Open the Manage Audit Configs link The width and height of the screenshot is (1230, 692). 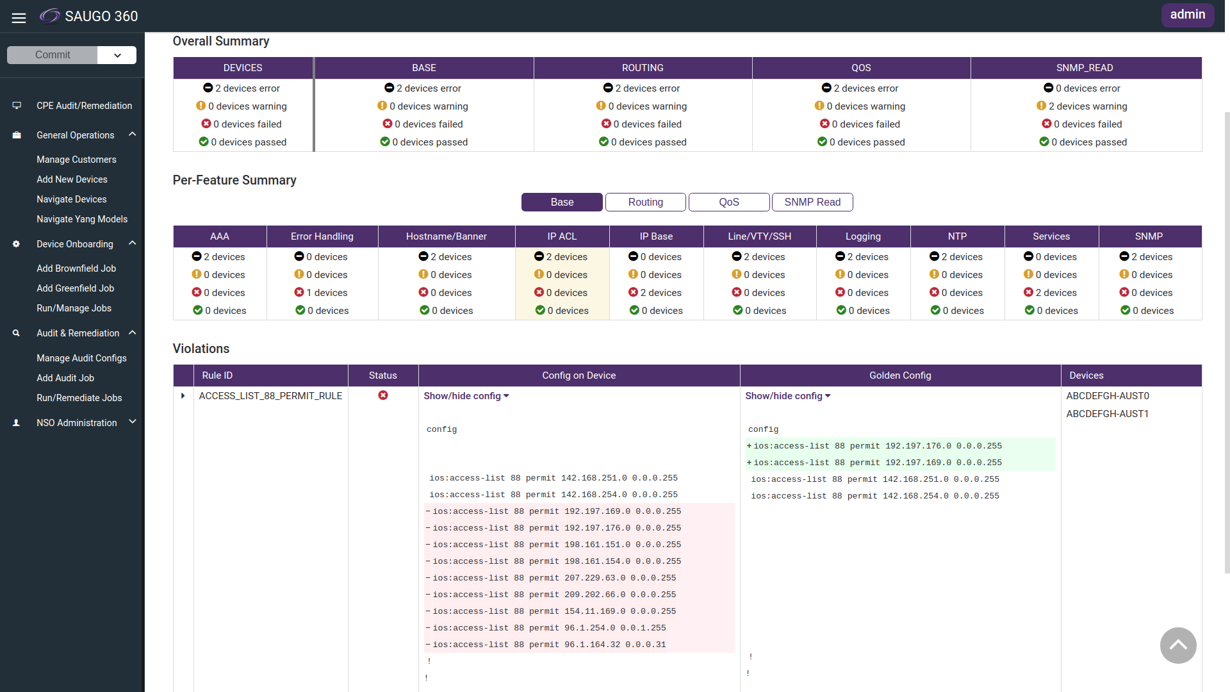click(81, 358)
